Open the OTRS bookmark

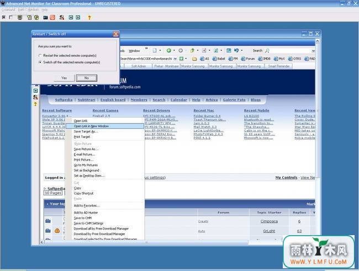coord(294,59)
